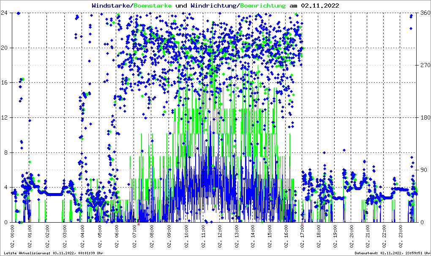The width and height of the screenshot is (431, 256).
Task: Click the left axis value 24
Action: coord(4,13)
